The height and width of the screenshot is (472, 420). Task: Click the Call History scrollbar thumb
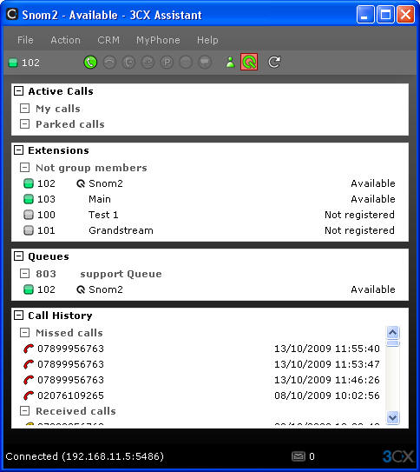click(392, 343)
